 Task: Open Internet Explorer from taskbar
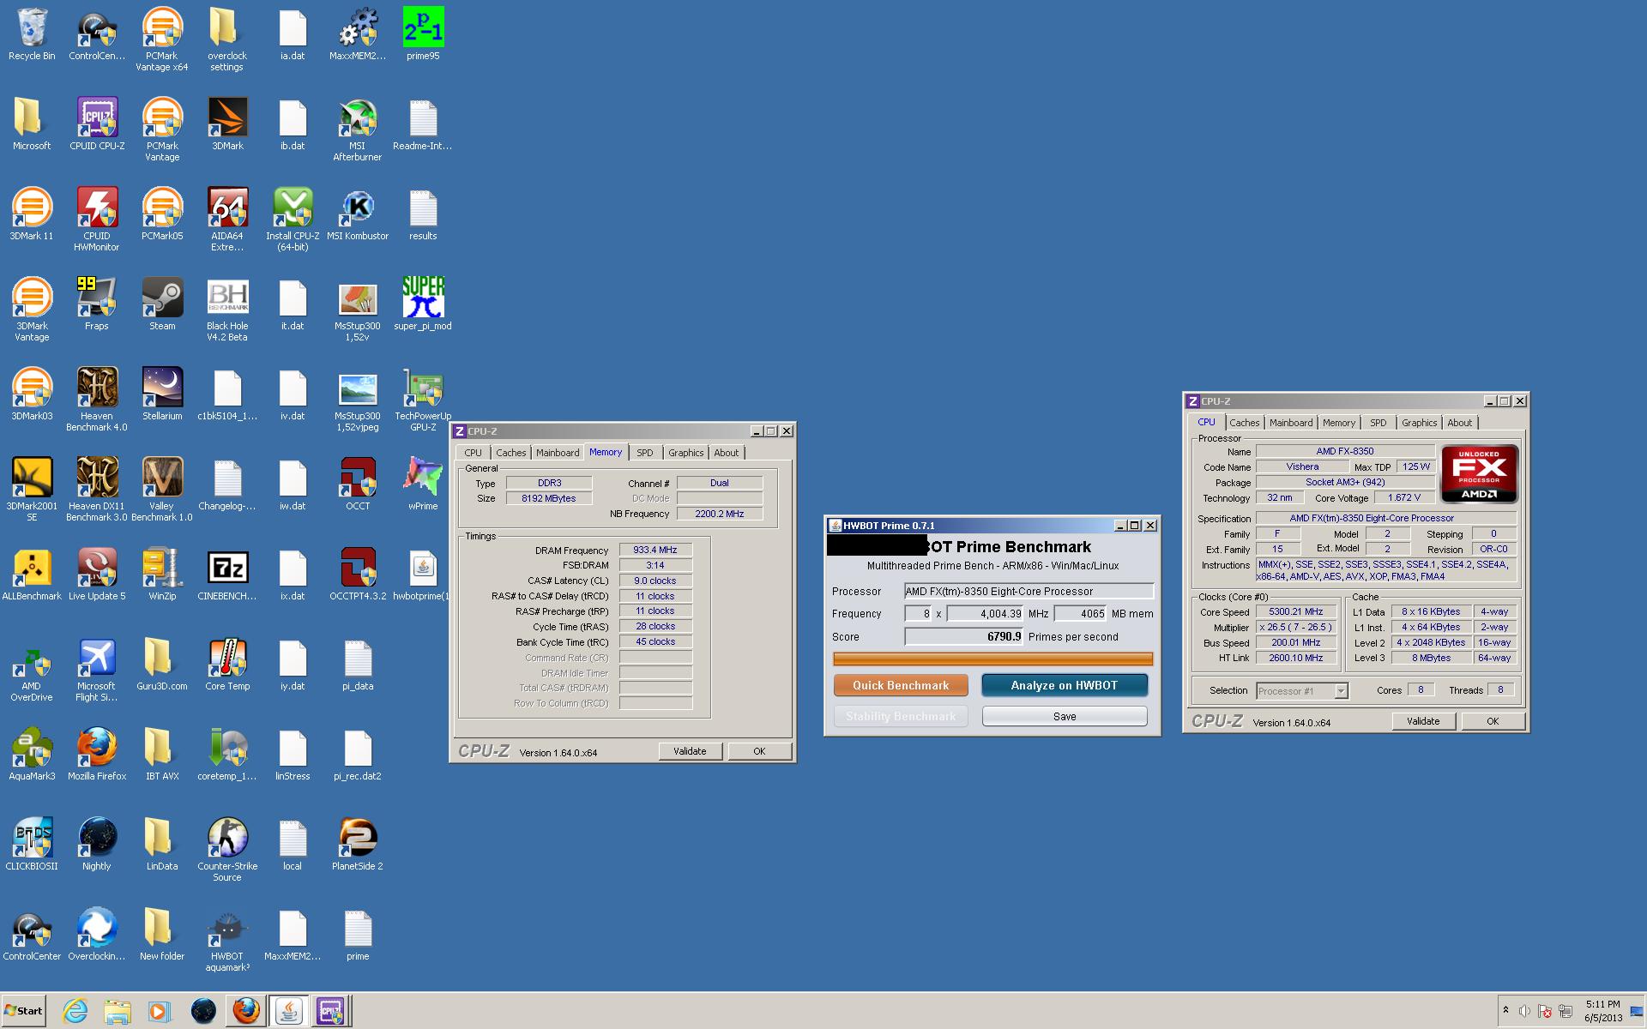tap(75, 1011)
